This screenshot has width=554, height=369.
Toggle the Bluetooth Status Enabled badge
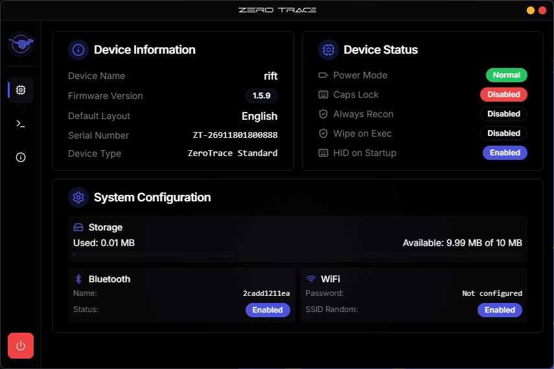coord(268,310)
